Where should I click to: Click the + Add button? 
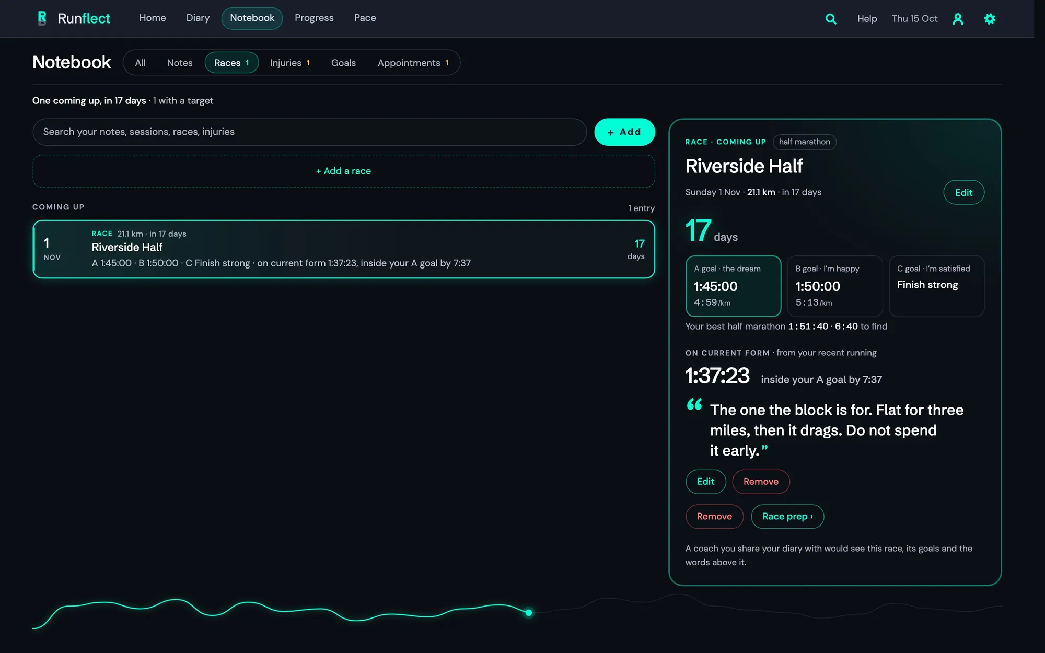click(x=624, y=132)
